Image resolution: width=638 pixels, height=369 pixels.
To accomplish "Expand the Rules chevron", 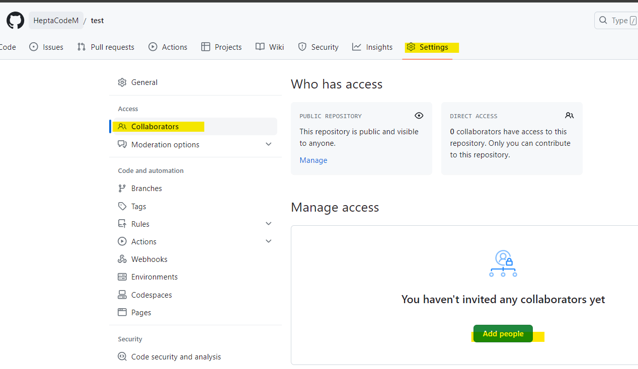I will (x=269, y=224).
